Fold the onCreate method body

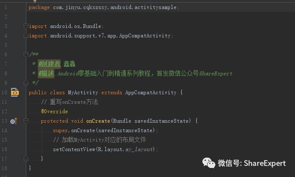(26, 121)
